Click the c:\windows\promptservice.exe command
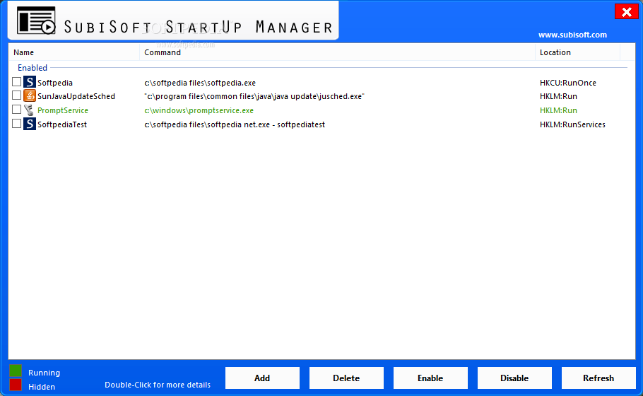The height and width of the screenshot is (396, 643). (199, 110)
